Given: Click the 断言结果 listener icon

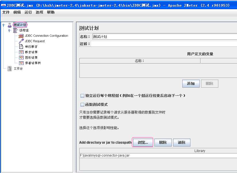Looking at the screenshot, I should click(21, 52).
